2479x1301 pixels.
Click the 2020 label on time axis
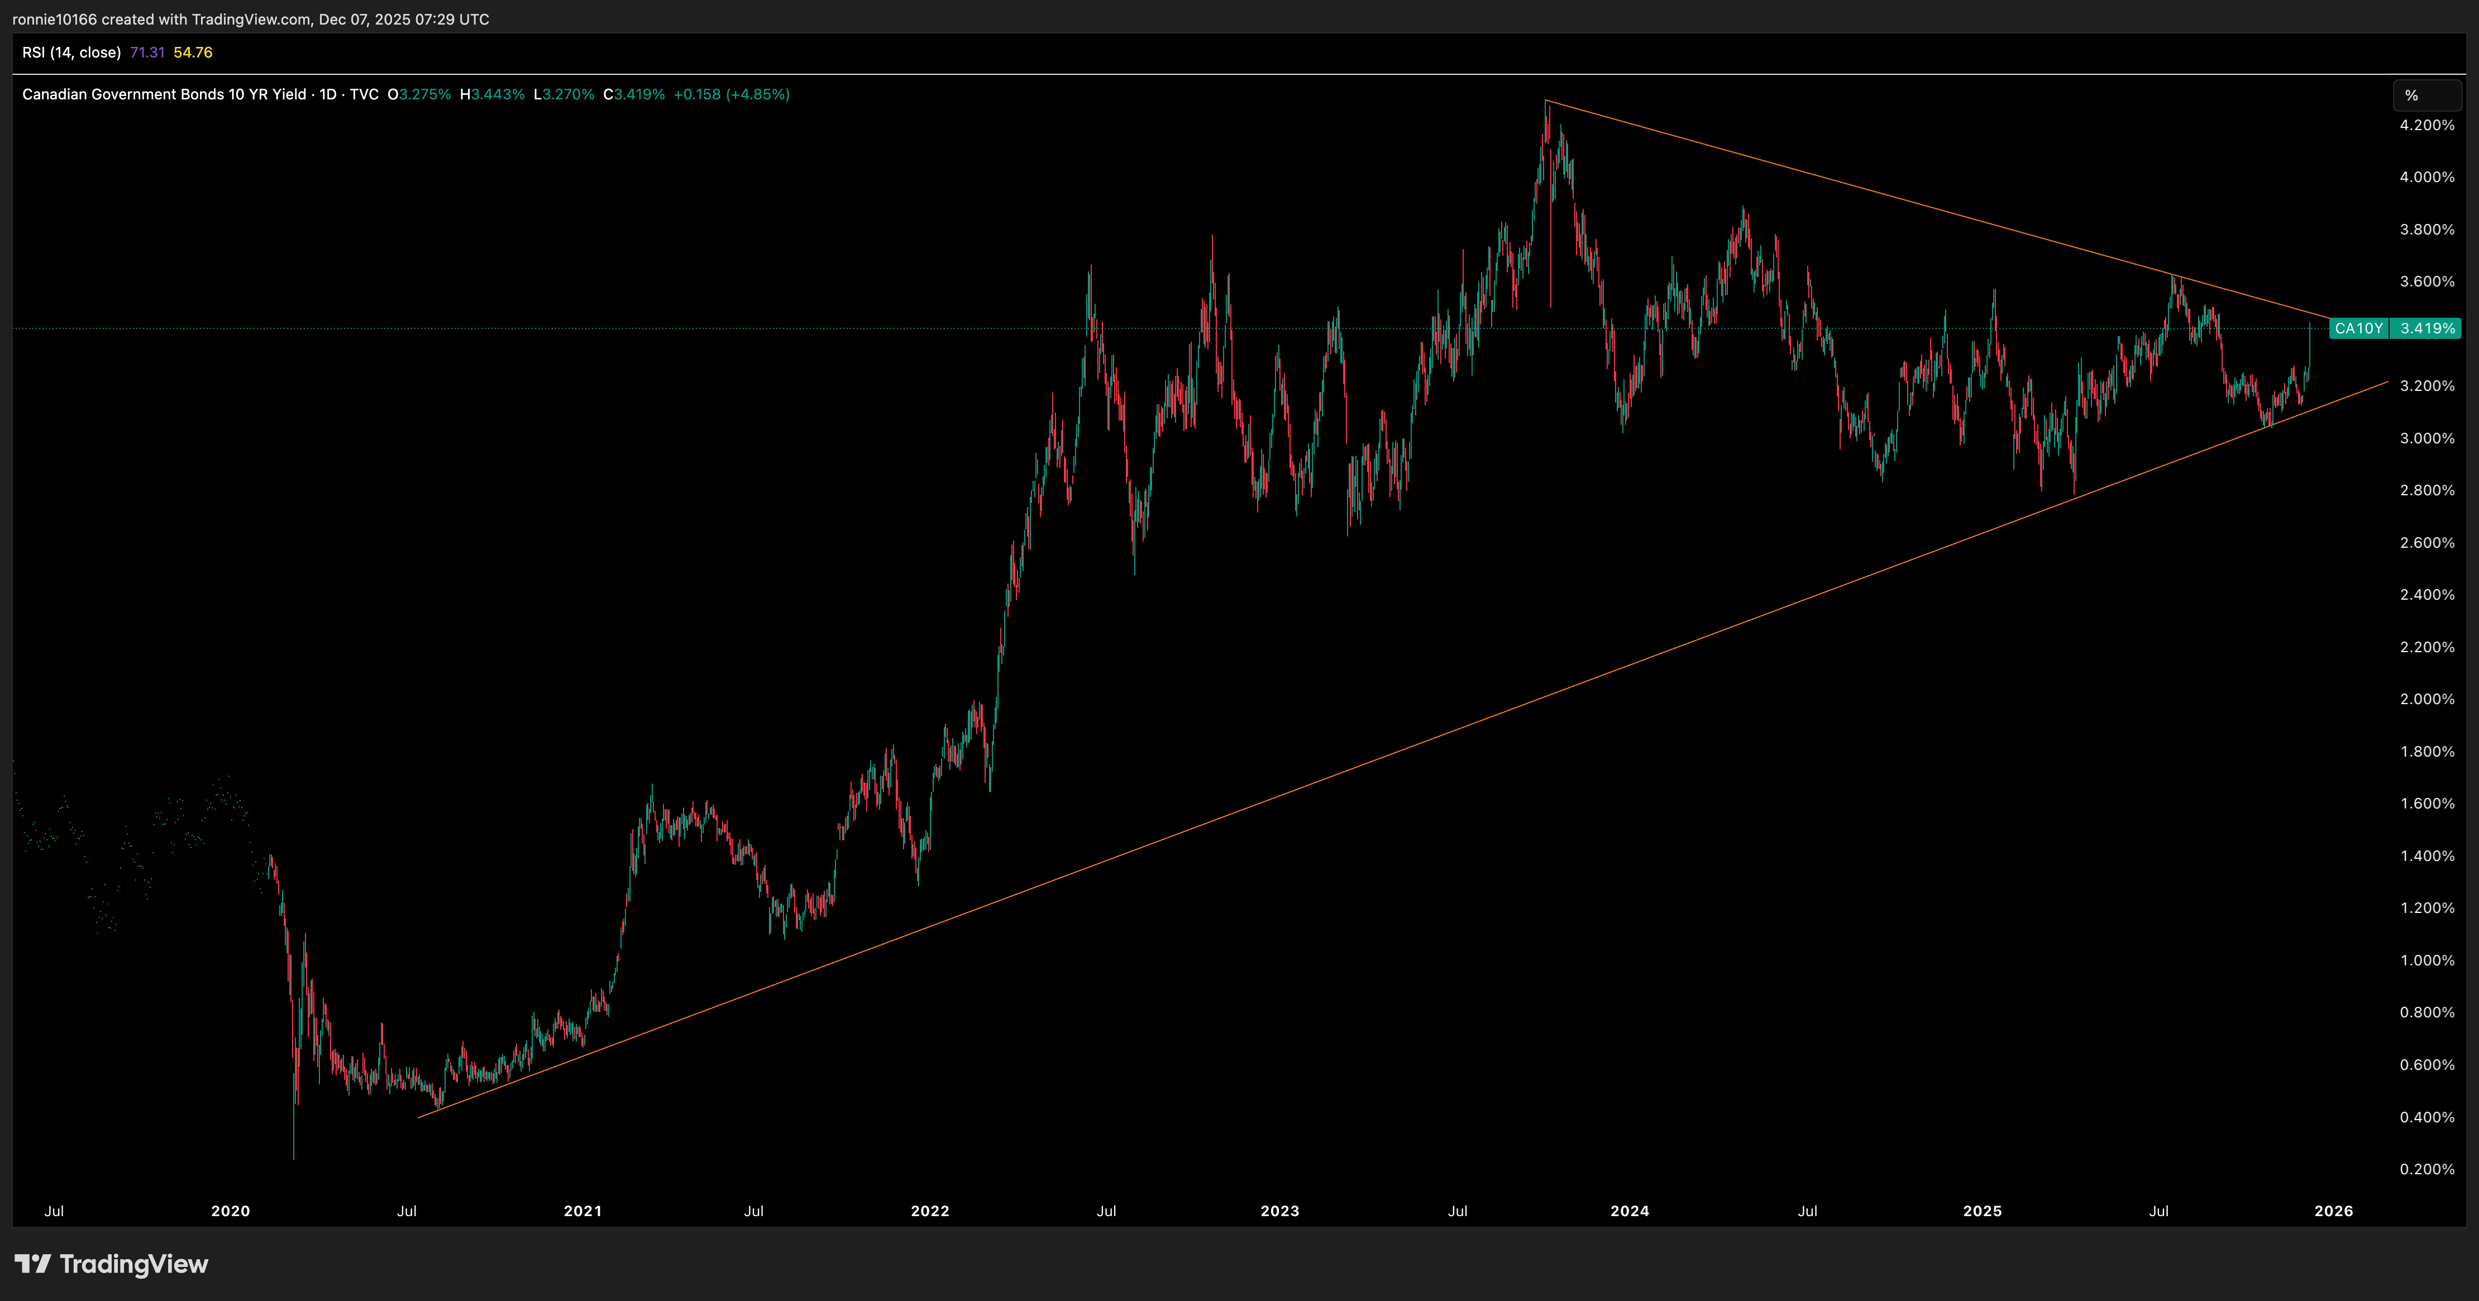[230, 1211]
